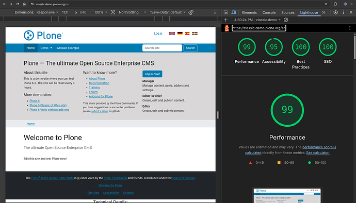Open the Lighthouse report tools menu

[x=350, y=28]
